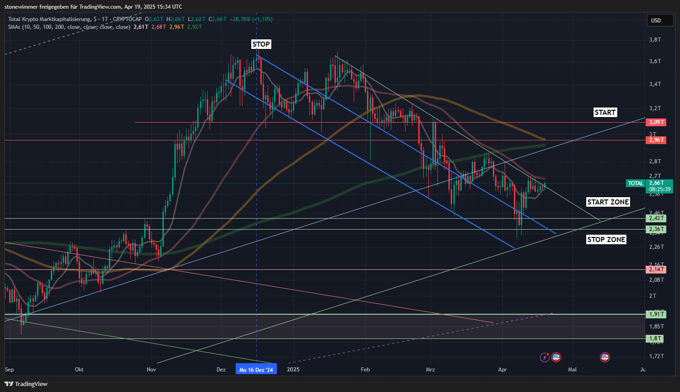This screenshot has height=392, width=680.
Task: Click the STOP ZONE label
Action: [x=606, y=240]
